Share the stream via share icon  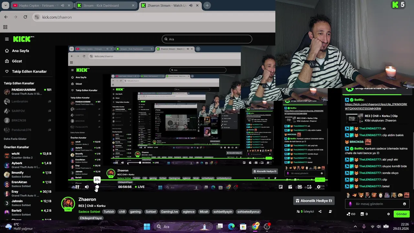(320, 211)
